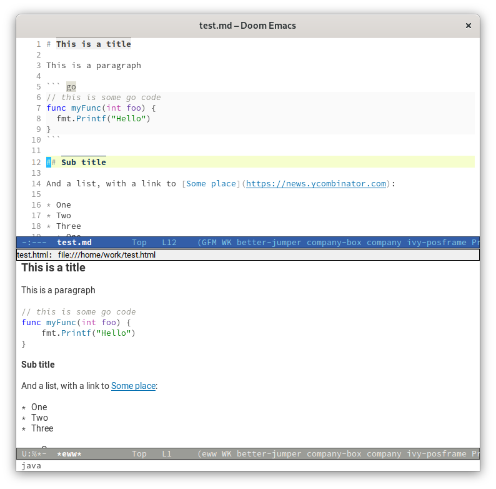Click rendered 'Sub title' heading in eww
The width and height of the screenshot is (496, 489).
[38, 365]
